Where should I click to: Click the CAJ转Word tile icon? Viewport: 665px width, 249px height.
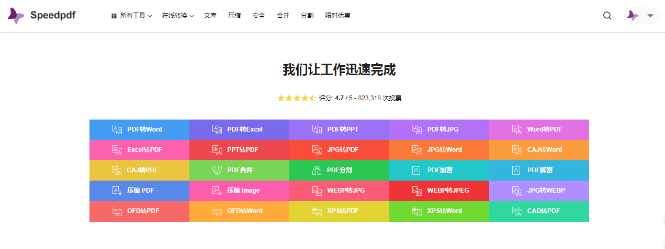pyautogui.click(x=517, y=149)
